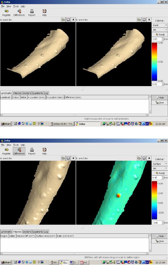The width and height of the screenshot is (168, 265).
Task: Open Tools menu in the 10:15 AM window
Action: point(16,145)
